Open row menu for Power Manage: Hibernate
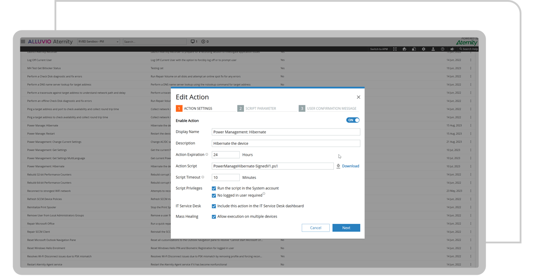536x277 pixels. 471,126
